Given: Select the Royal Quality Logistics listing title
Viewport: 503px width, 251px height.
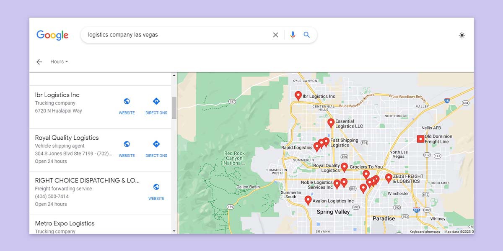Looking at the screenshot, I should [67, 138].
